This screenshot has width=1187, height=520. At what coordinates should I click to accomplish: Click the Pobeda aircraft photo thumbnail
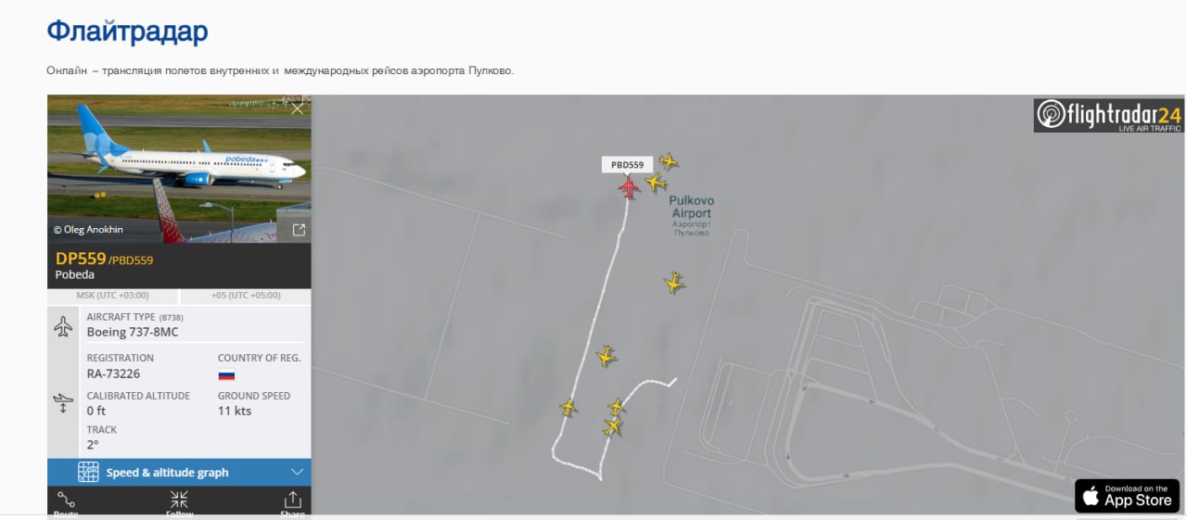click(x=179, y=169)
